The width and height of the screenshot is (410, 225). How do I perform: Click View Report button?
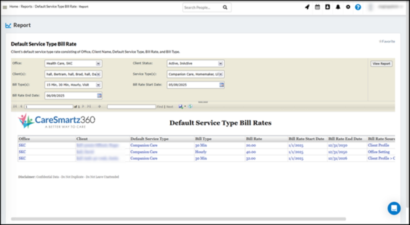pos(381,64)
